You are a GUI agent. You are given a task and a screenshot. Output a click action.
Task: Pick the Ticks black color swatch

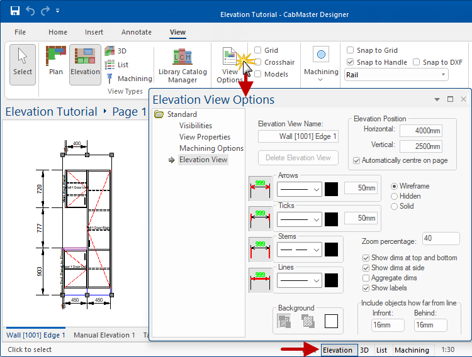click(x=331, y=219)
